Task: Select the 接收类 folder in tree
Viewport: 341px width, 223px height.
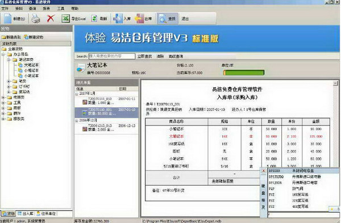Action: (x=19, y=119)
